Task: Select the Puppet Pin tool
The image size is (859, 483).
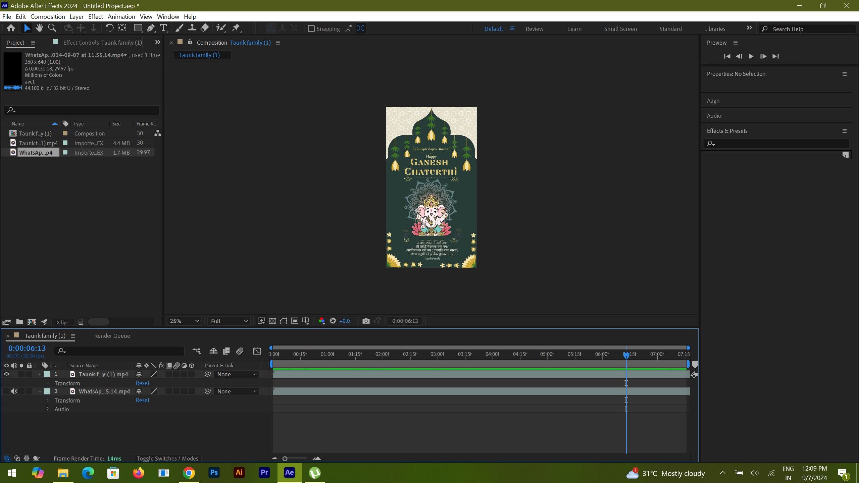Action: [236, 28]
